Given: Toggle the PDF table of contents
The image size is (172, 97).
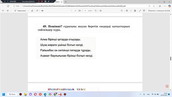Looking at the screenshot, I should 3,11.
